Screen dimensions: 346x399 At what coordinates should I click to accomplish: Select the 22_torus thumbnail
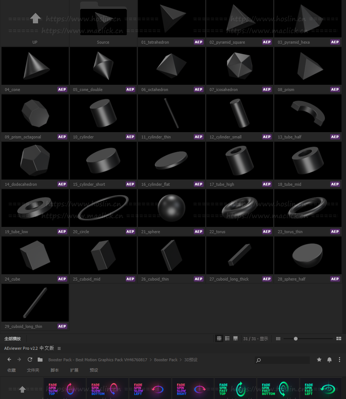[240, 208]
